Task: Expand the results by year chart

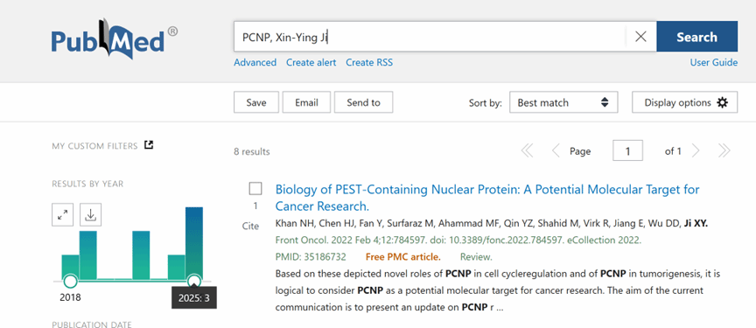Action: pyautogui.click(x=62, y=215)
